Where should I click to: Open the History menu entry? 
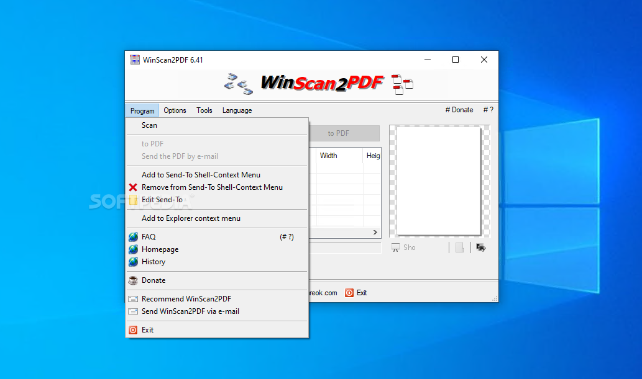tap(217, 262)
